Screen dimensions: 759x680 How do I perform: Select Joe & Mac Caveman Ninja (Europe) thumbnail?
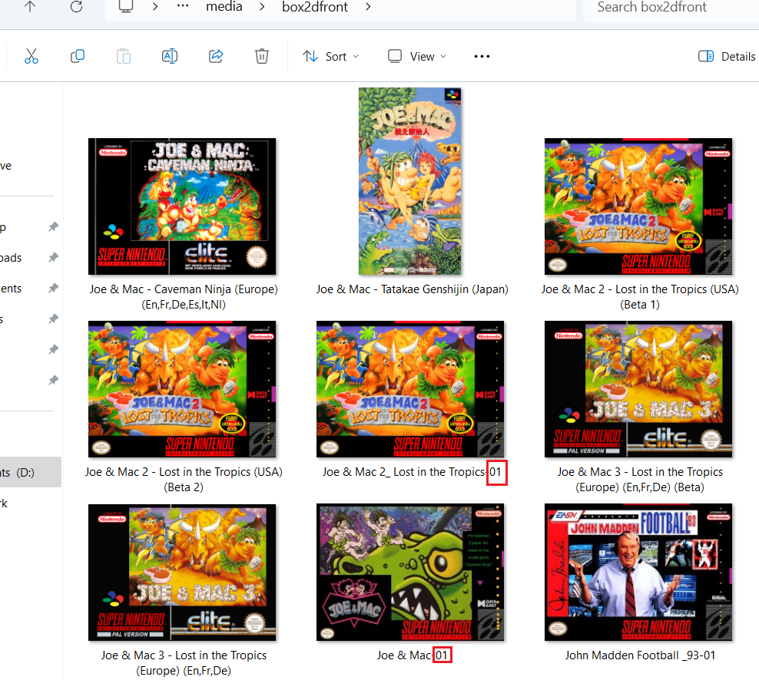182,206
